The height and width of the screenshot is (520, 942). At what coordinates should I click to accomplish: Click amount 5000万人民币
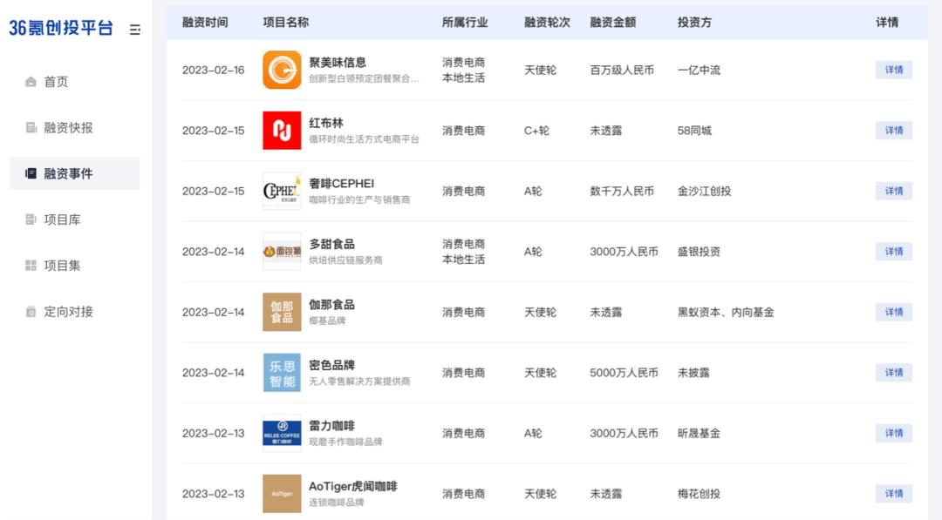(x=624, y=373)
